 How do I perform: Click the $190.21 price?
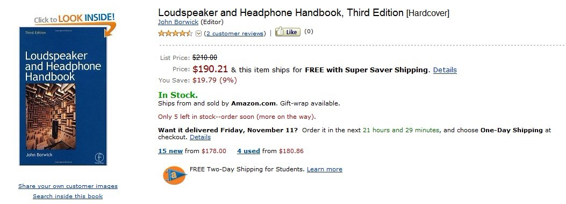click(210, 69)
